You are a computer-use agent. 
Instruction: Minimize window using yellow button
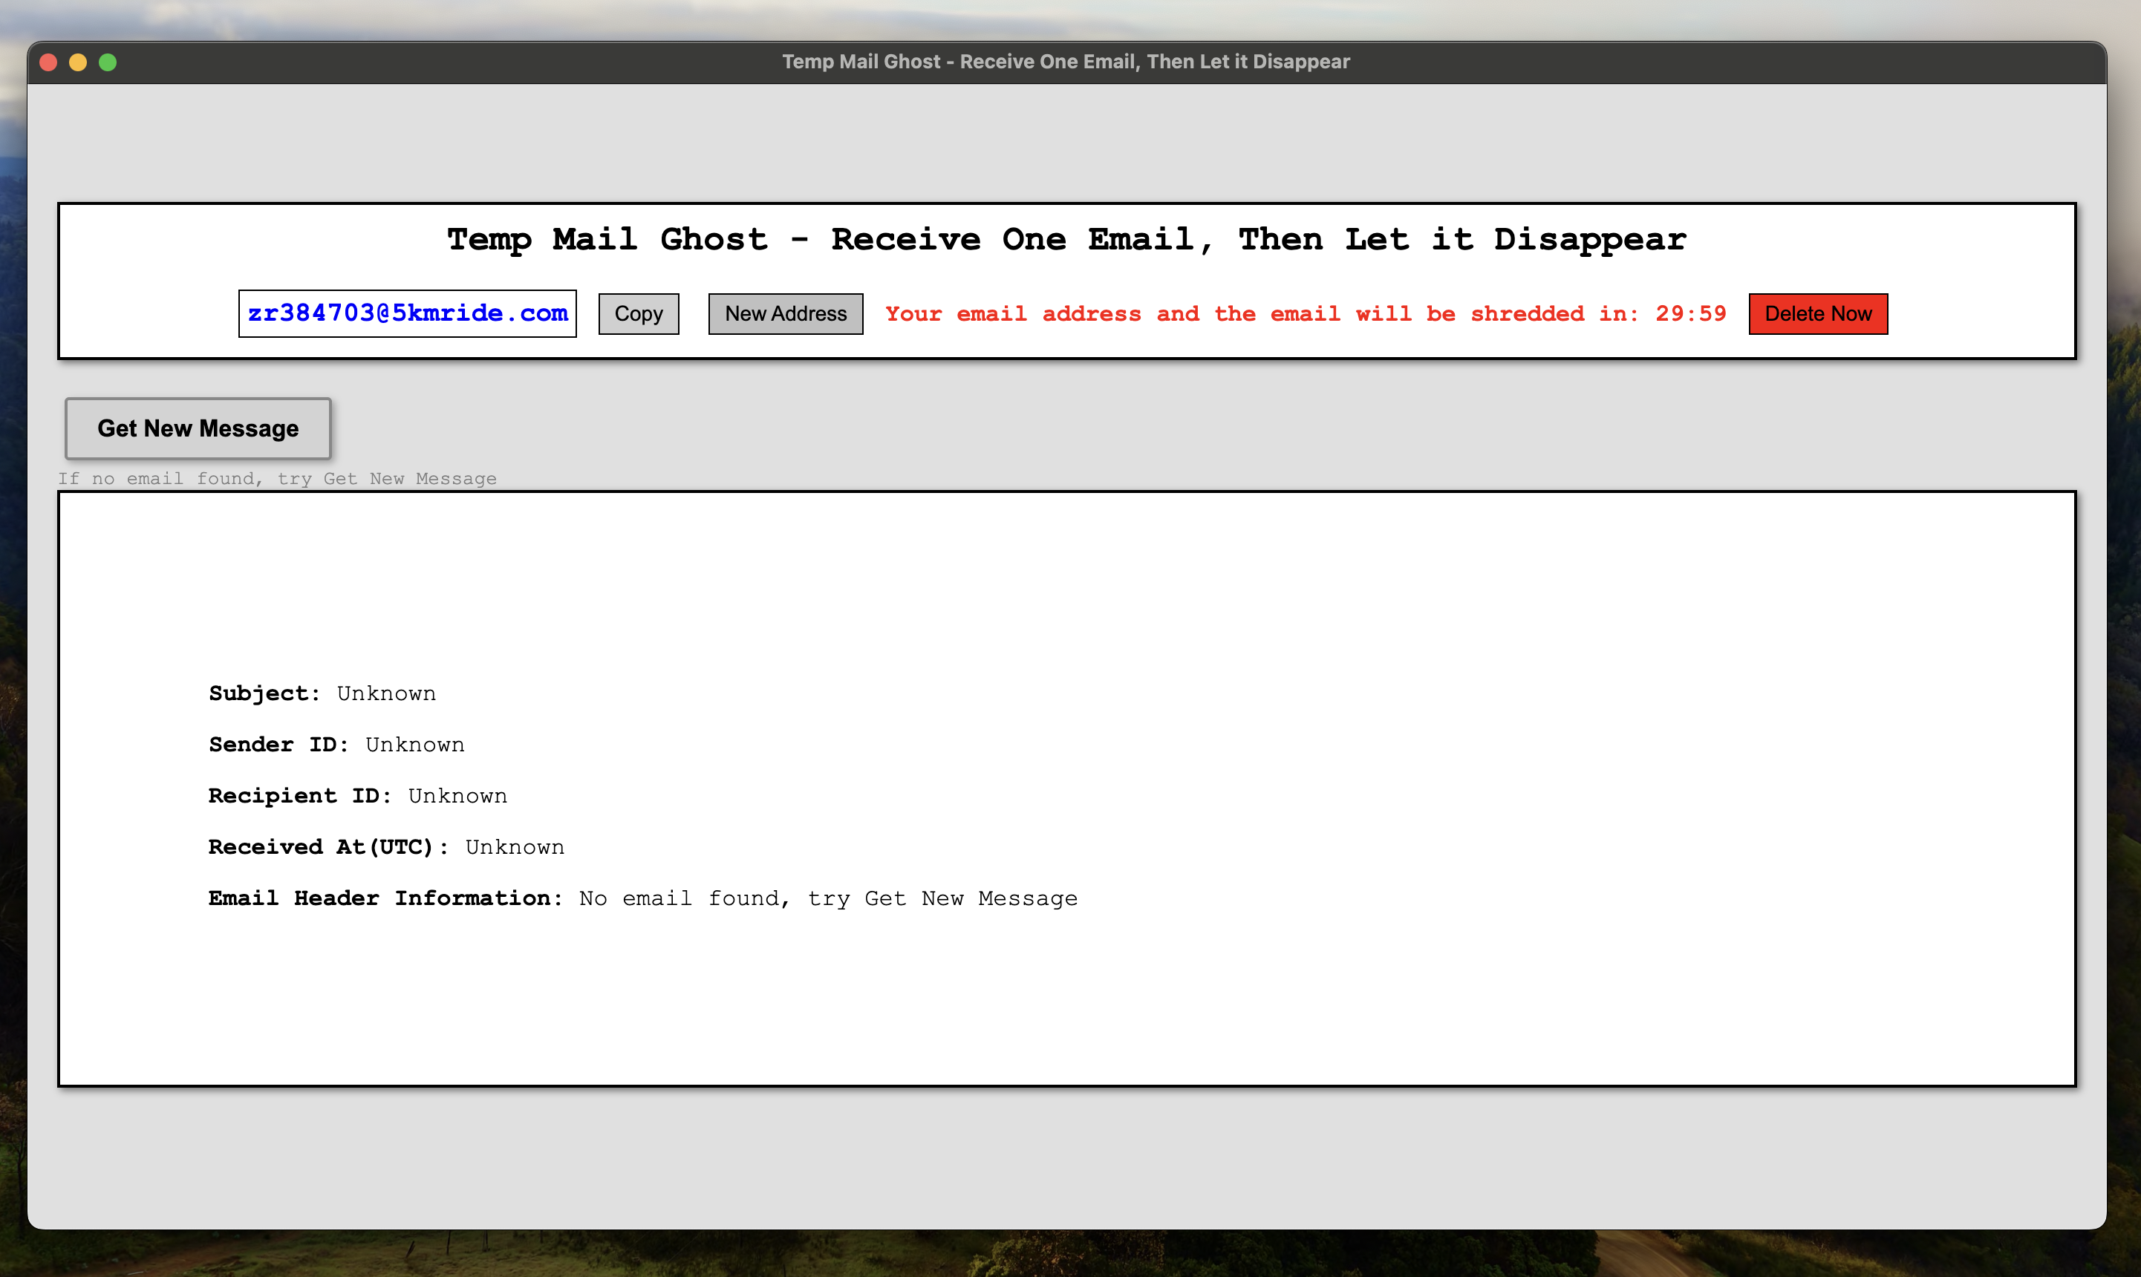point(78,62)
